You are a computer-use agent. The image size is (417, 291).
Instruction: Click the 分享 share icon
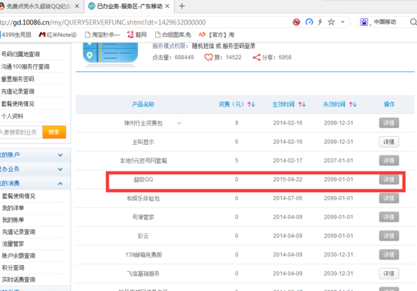point(257,58)
